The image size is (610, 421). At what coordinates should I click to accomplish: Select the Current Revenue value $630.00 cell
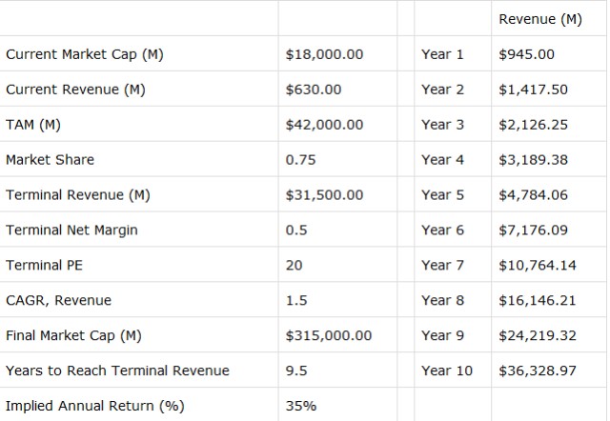pyautogui.click(x=314, y=90)
